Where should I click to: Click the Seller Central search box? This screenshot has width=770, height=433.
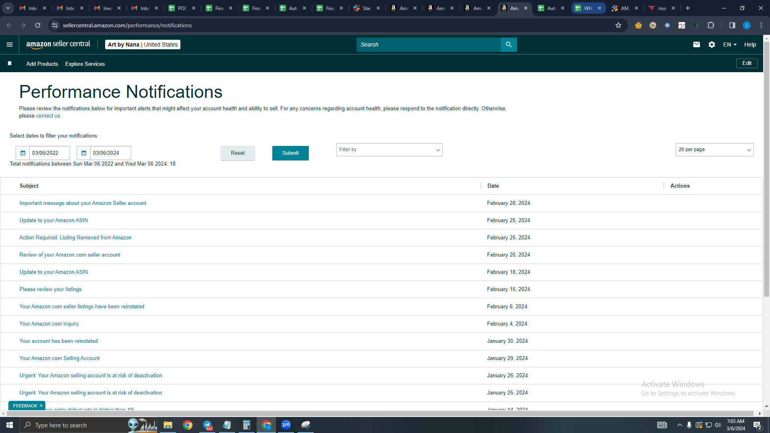click(x=428, y=45)
